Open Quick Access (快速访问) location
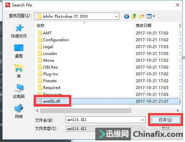The height and width of the screenshot is (142, 185). [x=19, y=31]
